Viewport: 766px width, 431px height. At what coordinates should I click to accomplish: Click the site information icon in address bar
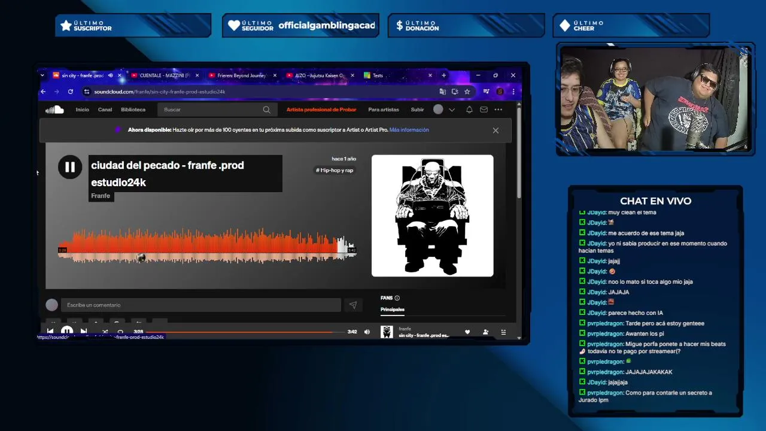tap(87, 92)
